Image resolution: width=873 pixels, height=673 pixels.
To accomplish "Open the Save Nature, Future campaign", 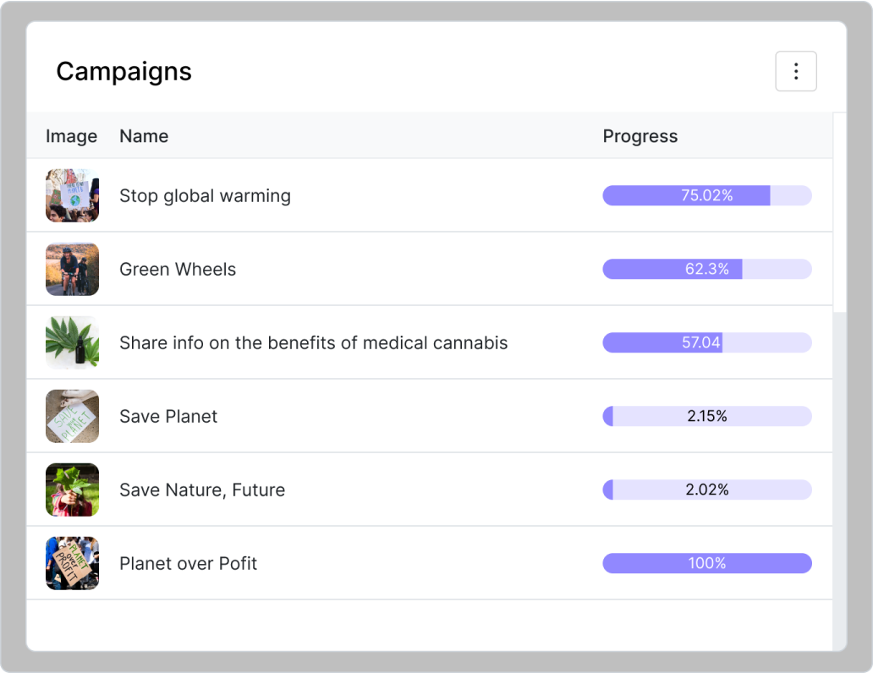I will [202, 490].
